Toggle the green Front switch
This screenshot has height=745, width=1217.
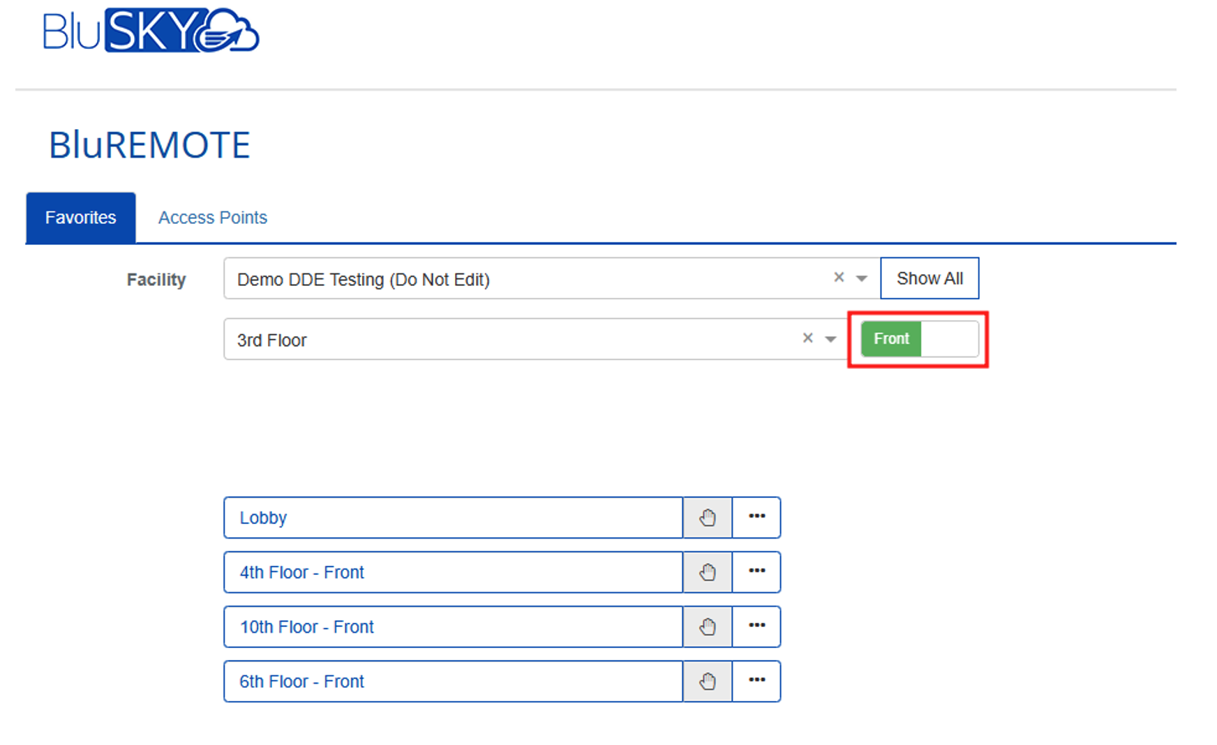pyautogui.click(x=919, y=339)
